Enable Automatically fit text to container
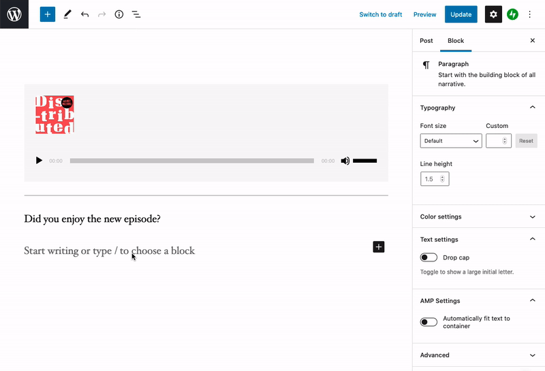This screenshot has width=545, height=371. click(429, 322)
